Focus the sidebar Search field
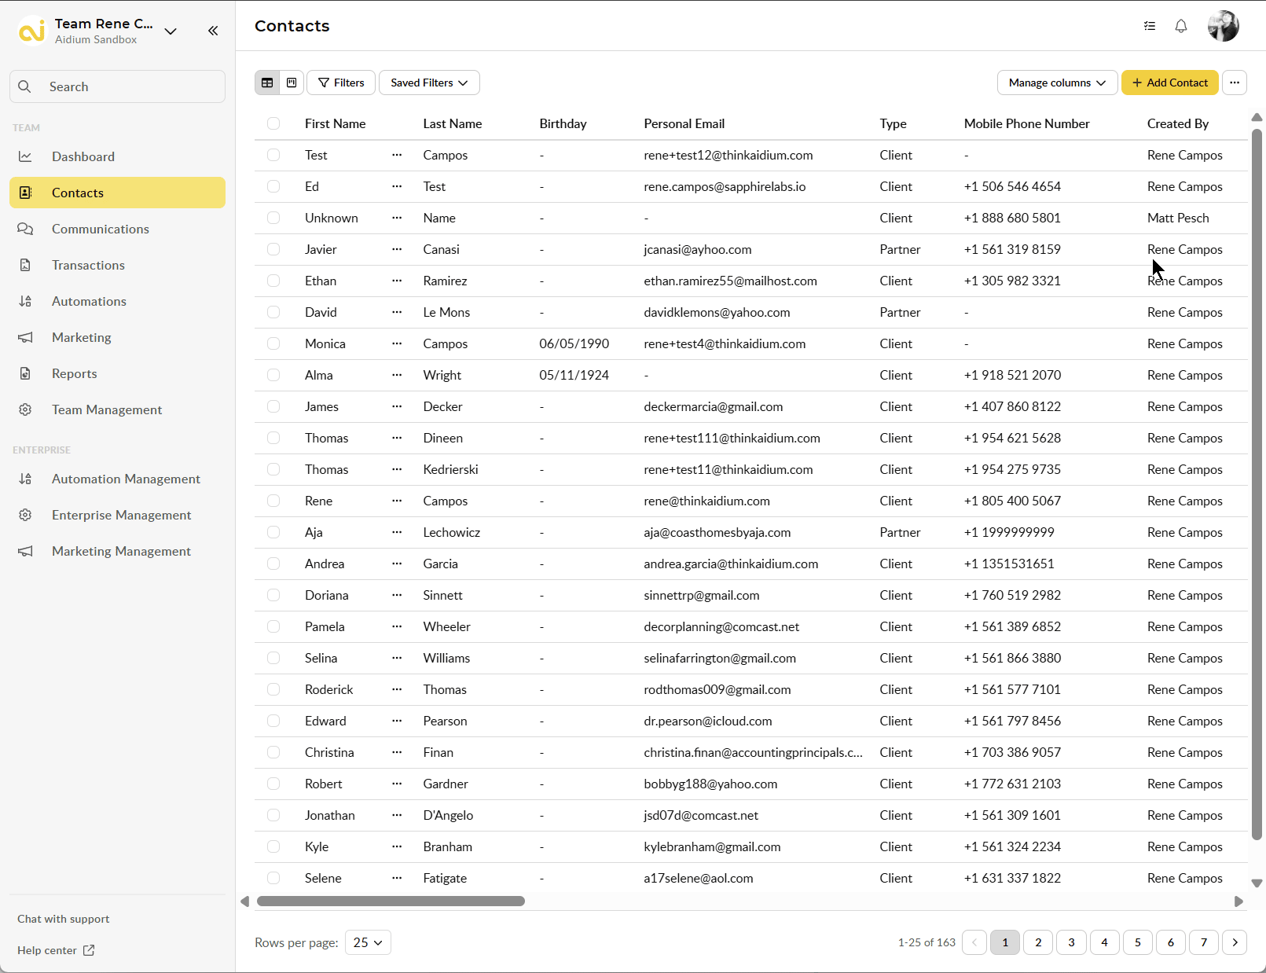This screenshot has width=1266, height=973. click(118, 86)
